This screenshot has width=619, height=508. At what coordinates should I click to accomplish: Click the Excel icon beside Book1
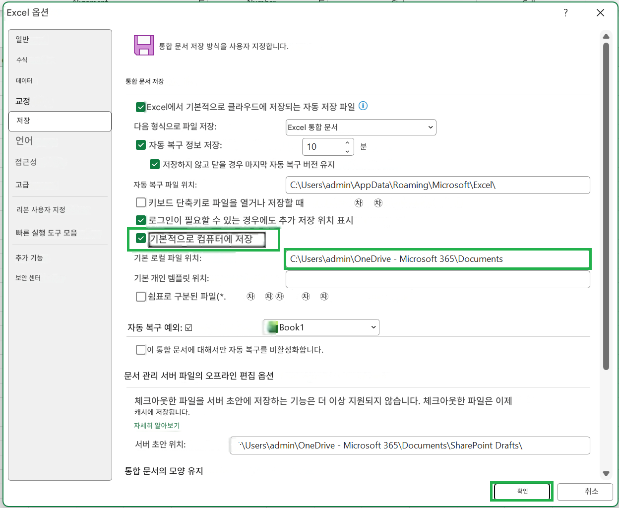[272, 327]
